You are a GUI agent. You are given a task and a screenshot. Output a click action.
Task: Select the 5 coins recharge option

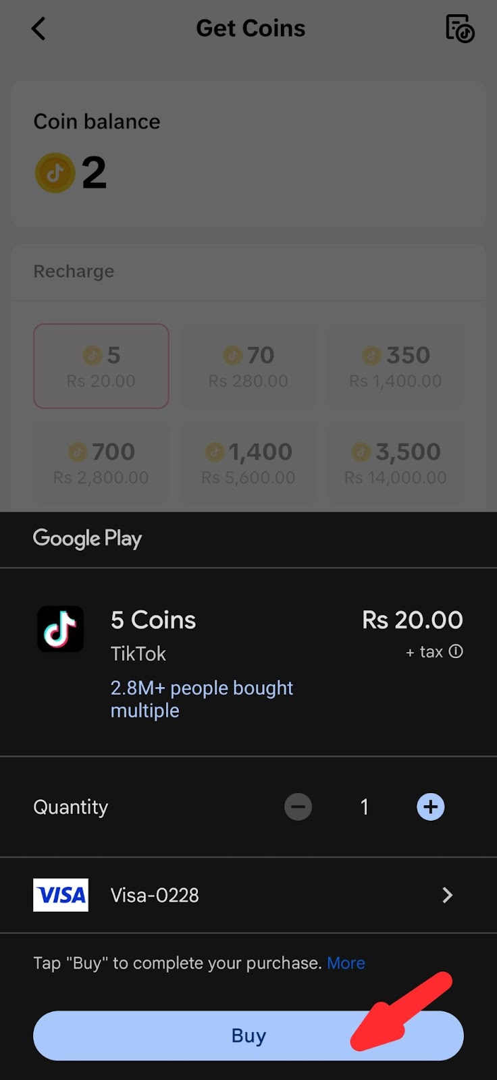[101, 367]
